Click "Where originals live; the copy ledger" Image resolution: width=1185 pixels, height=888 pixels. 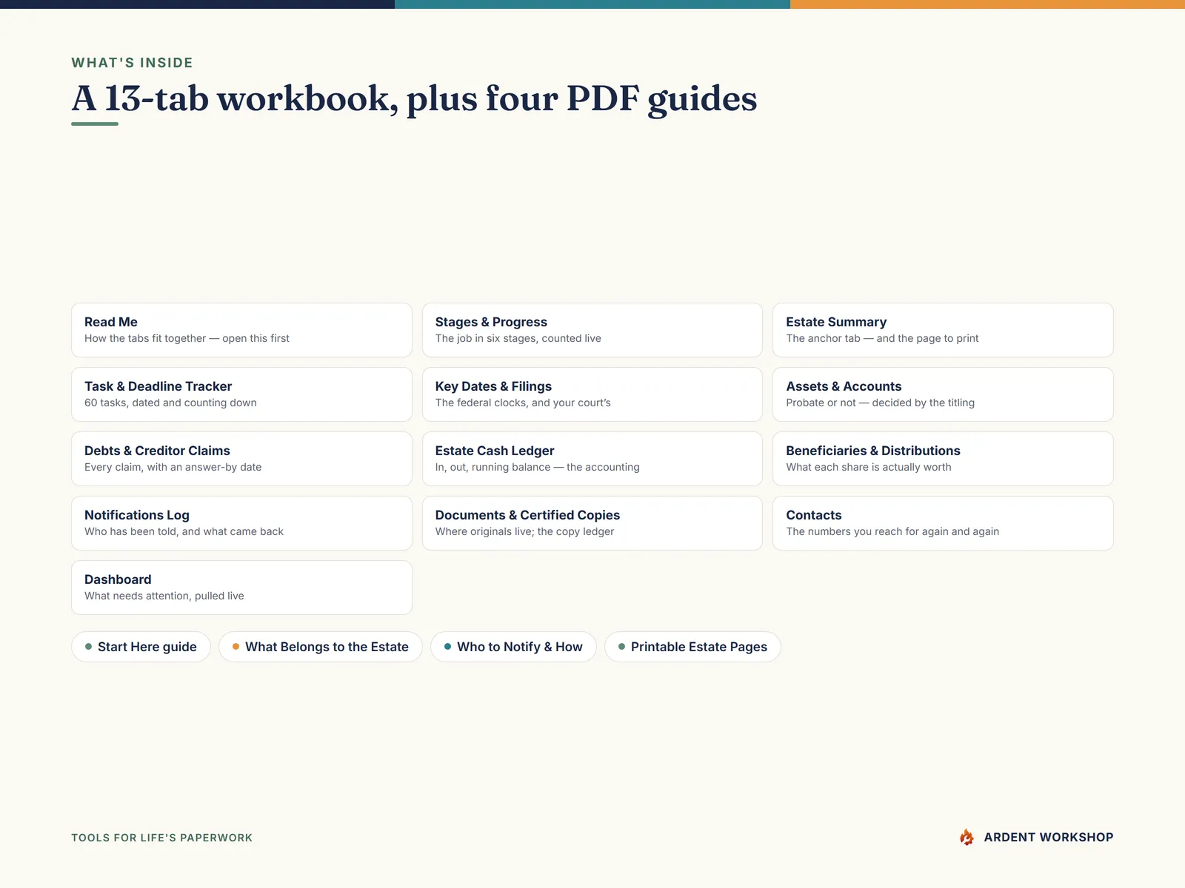click(524, 531)
